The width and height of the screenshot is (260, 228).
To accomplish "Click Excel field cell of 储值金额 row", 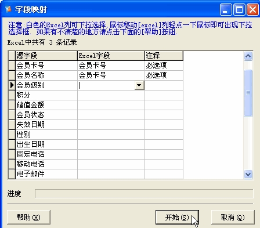I will pyautogui.click(x=111, y=105).
